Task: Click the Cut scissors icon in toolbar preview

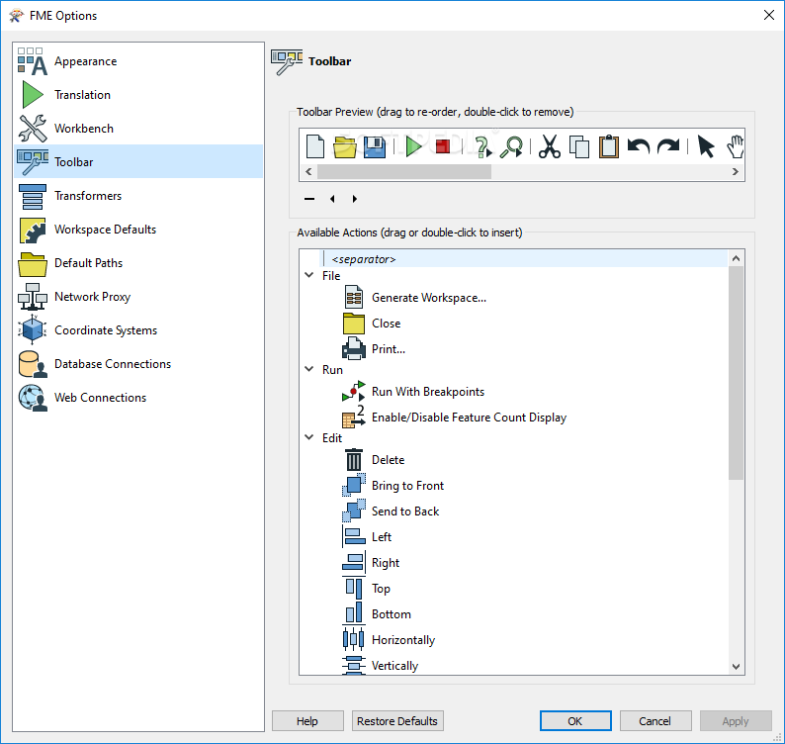Action: (x=550, y=146)
